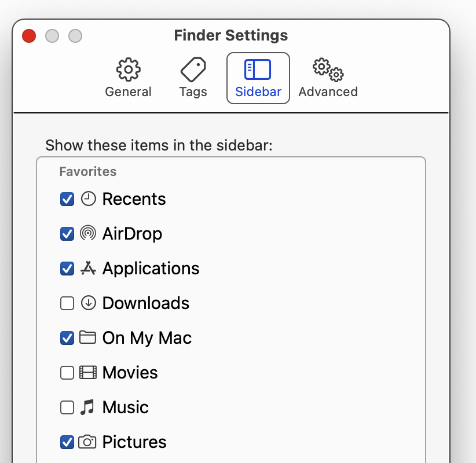
Task: Close the Finder Settings window
Action: coord(29,36)
